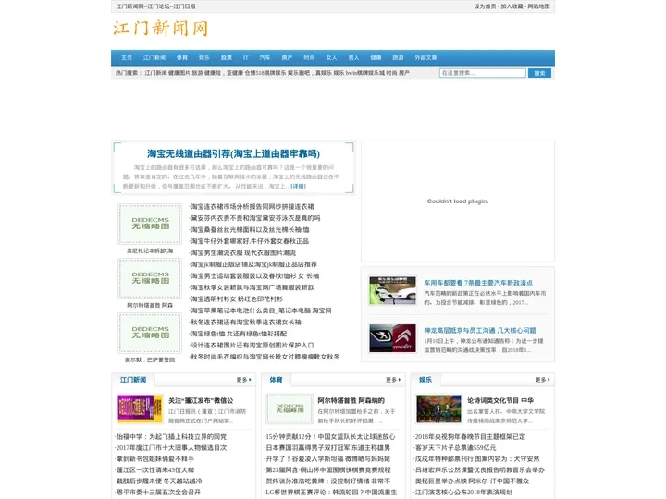
Task: Open the 主页 navigation item
Action: point(127,57)
